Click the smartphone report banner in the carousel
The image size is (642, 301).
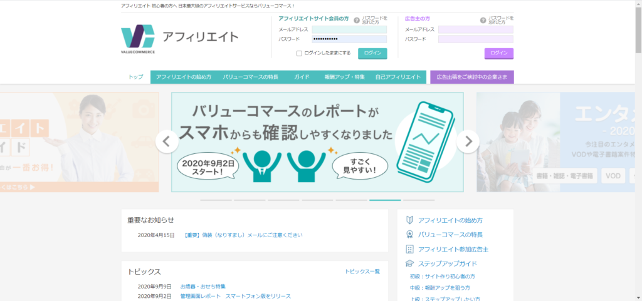[317, 142]
